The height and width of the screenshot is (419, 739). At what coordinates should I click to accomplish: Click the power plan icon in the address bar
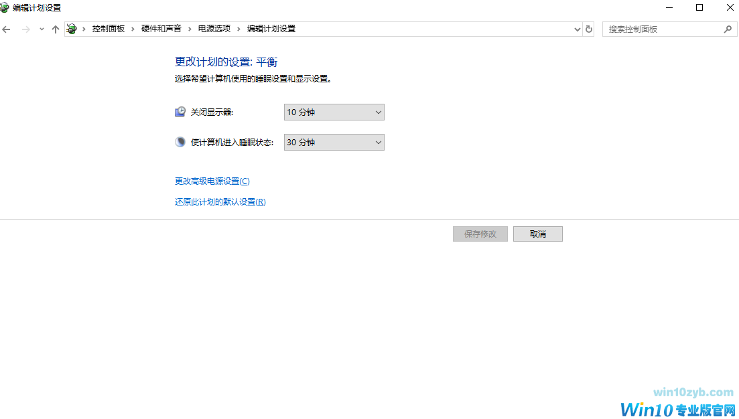coord(72,29)
